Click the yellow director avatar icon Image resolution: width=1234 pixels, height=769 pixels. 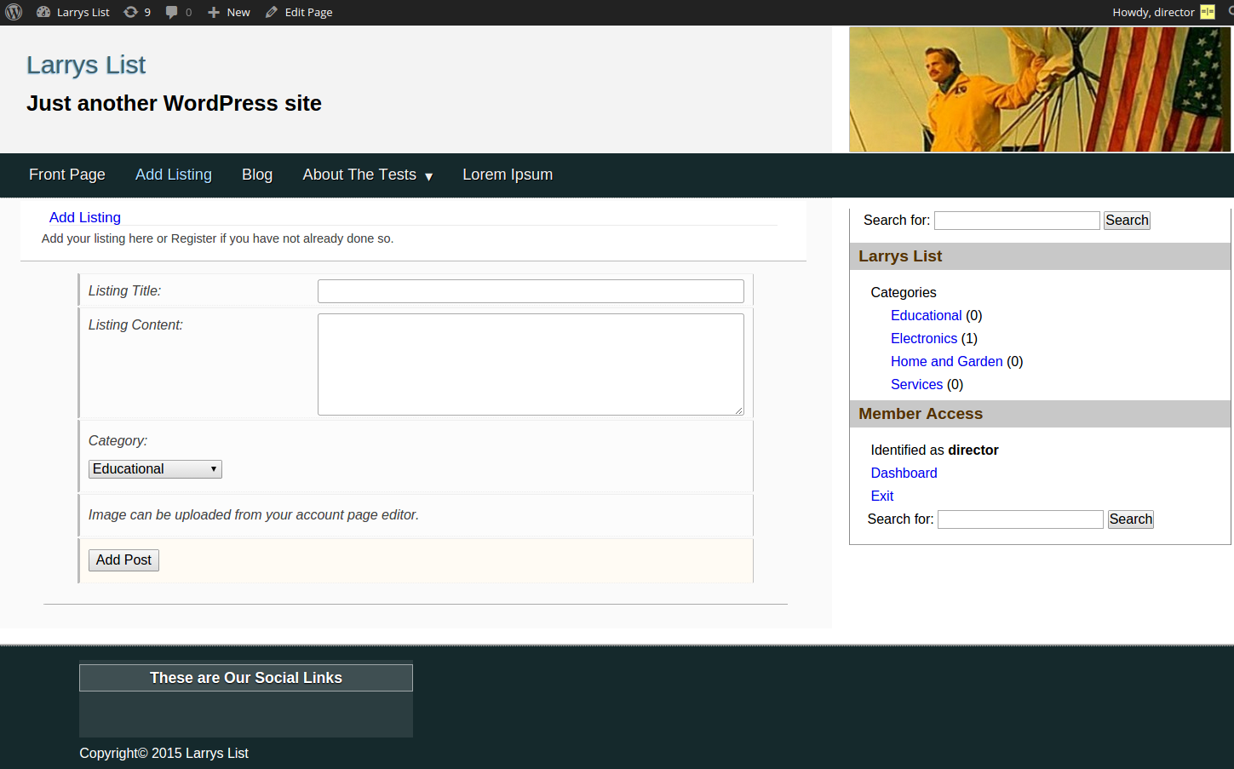point(1207,12)
